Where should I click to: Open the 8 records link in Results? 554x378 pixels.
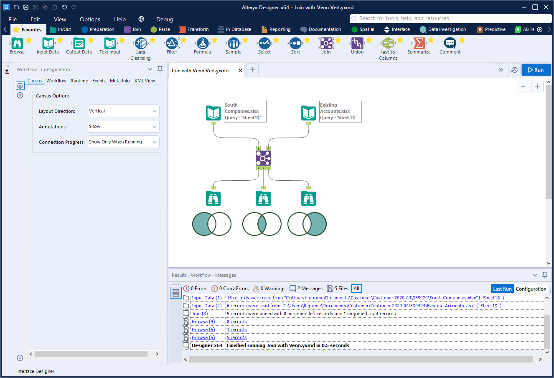coord(236,321)
